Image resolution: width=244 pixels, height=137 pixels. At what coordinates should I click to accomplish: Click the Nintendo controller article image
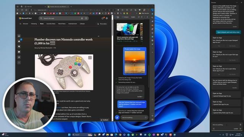tap(64, 72)
